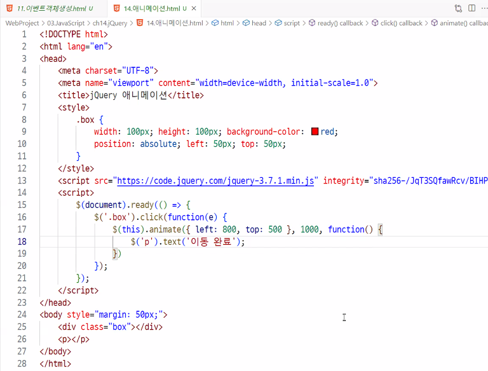Open the 03.JavaScript breadcrumb folder
This screenshot has height=371, width=488.
tap(65, 23)
